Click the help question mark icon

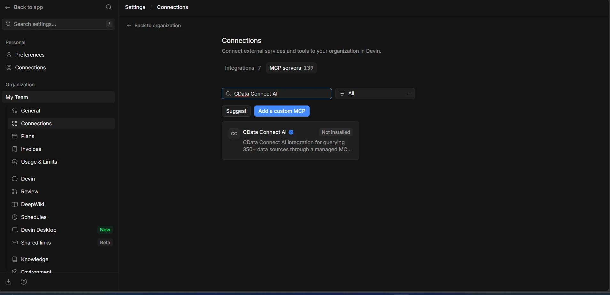pos(24,282)
